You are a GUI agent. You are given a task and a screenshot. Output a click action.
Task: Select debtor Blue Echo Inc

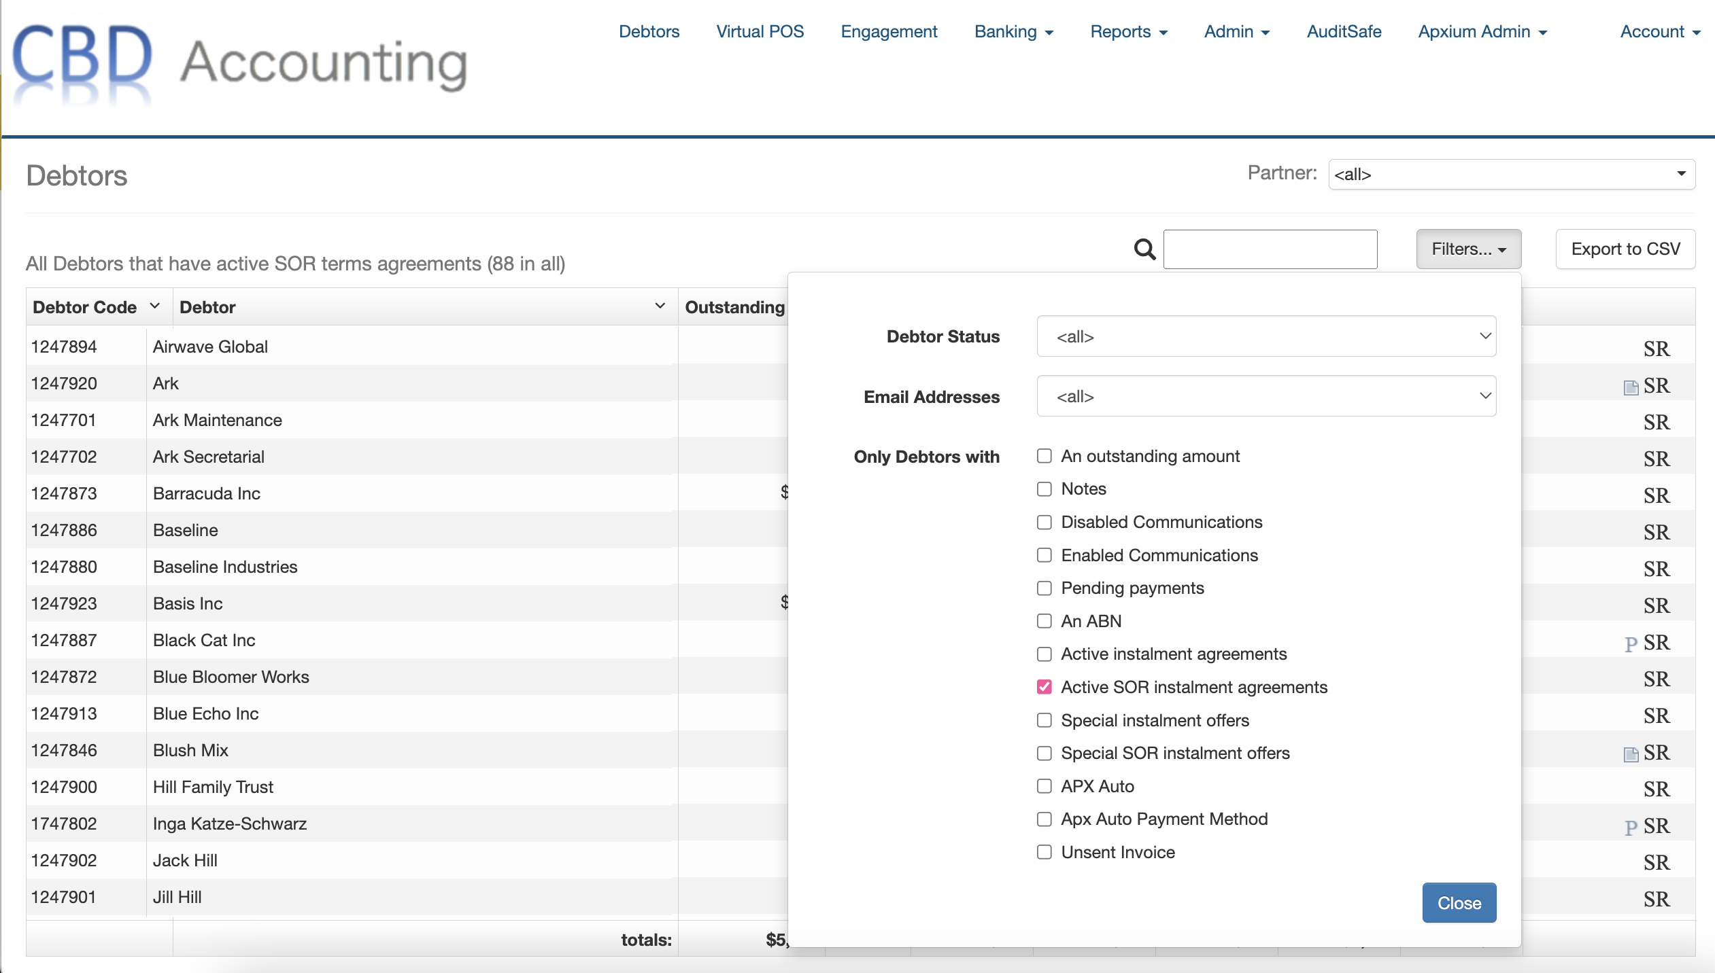click(205, 714)
